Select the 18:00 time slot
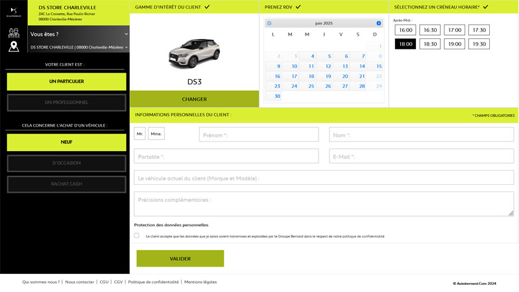The height and width of the screenshot is (292, 519). 405,44
